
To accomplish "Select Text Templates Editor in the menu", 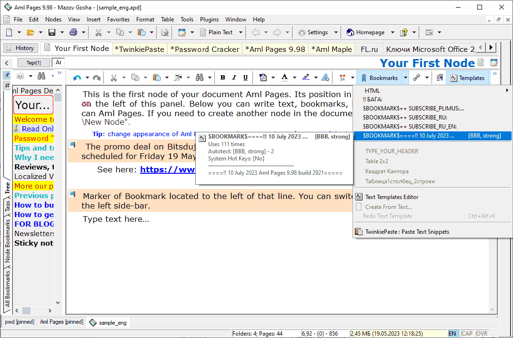I will click(x=392, y=197).
